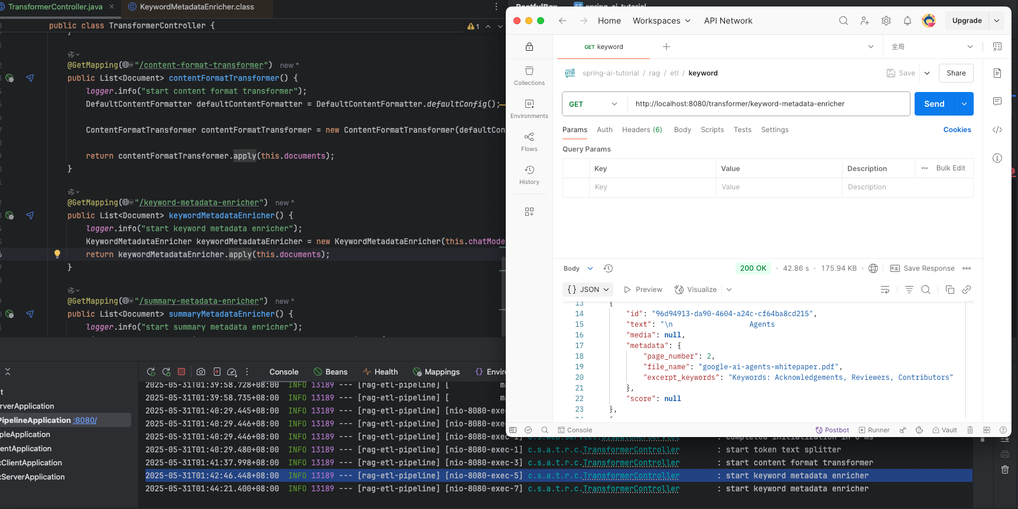Screen dimensions: 1018x509
Task: Click the response history clock icon
Action: pyautogui.click(x=608, y=268)
